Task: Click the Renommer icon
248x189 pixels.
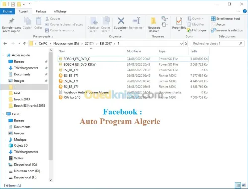Action: point(136,21)
